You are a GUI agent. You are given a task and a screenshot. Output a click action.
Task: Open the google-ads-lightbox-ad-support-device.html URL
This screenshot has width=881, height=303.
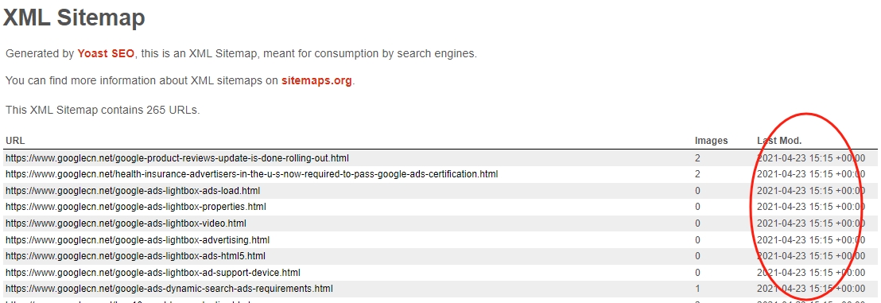pos(153,273)
